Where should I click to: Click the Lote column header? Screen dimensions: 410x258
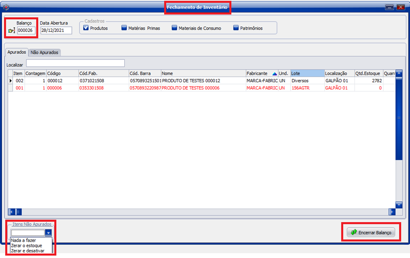coord(307,73)
